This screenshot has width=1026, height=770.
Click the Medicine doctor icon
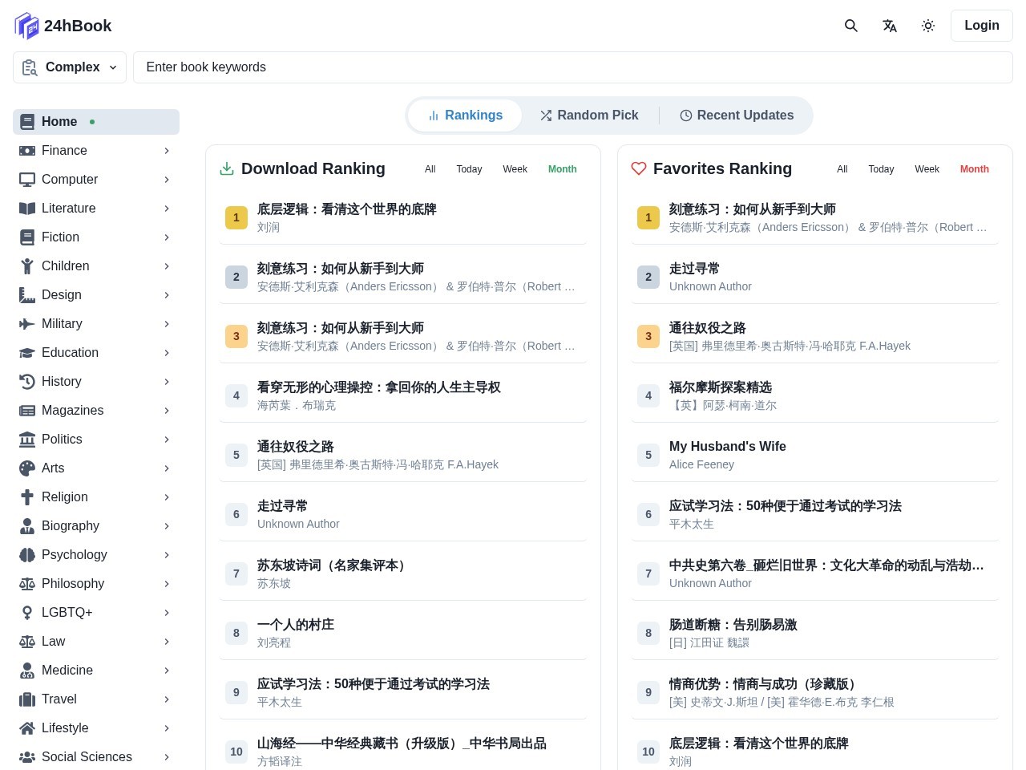pos(27,671)
